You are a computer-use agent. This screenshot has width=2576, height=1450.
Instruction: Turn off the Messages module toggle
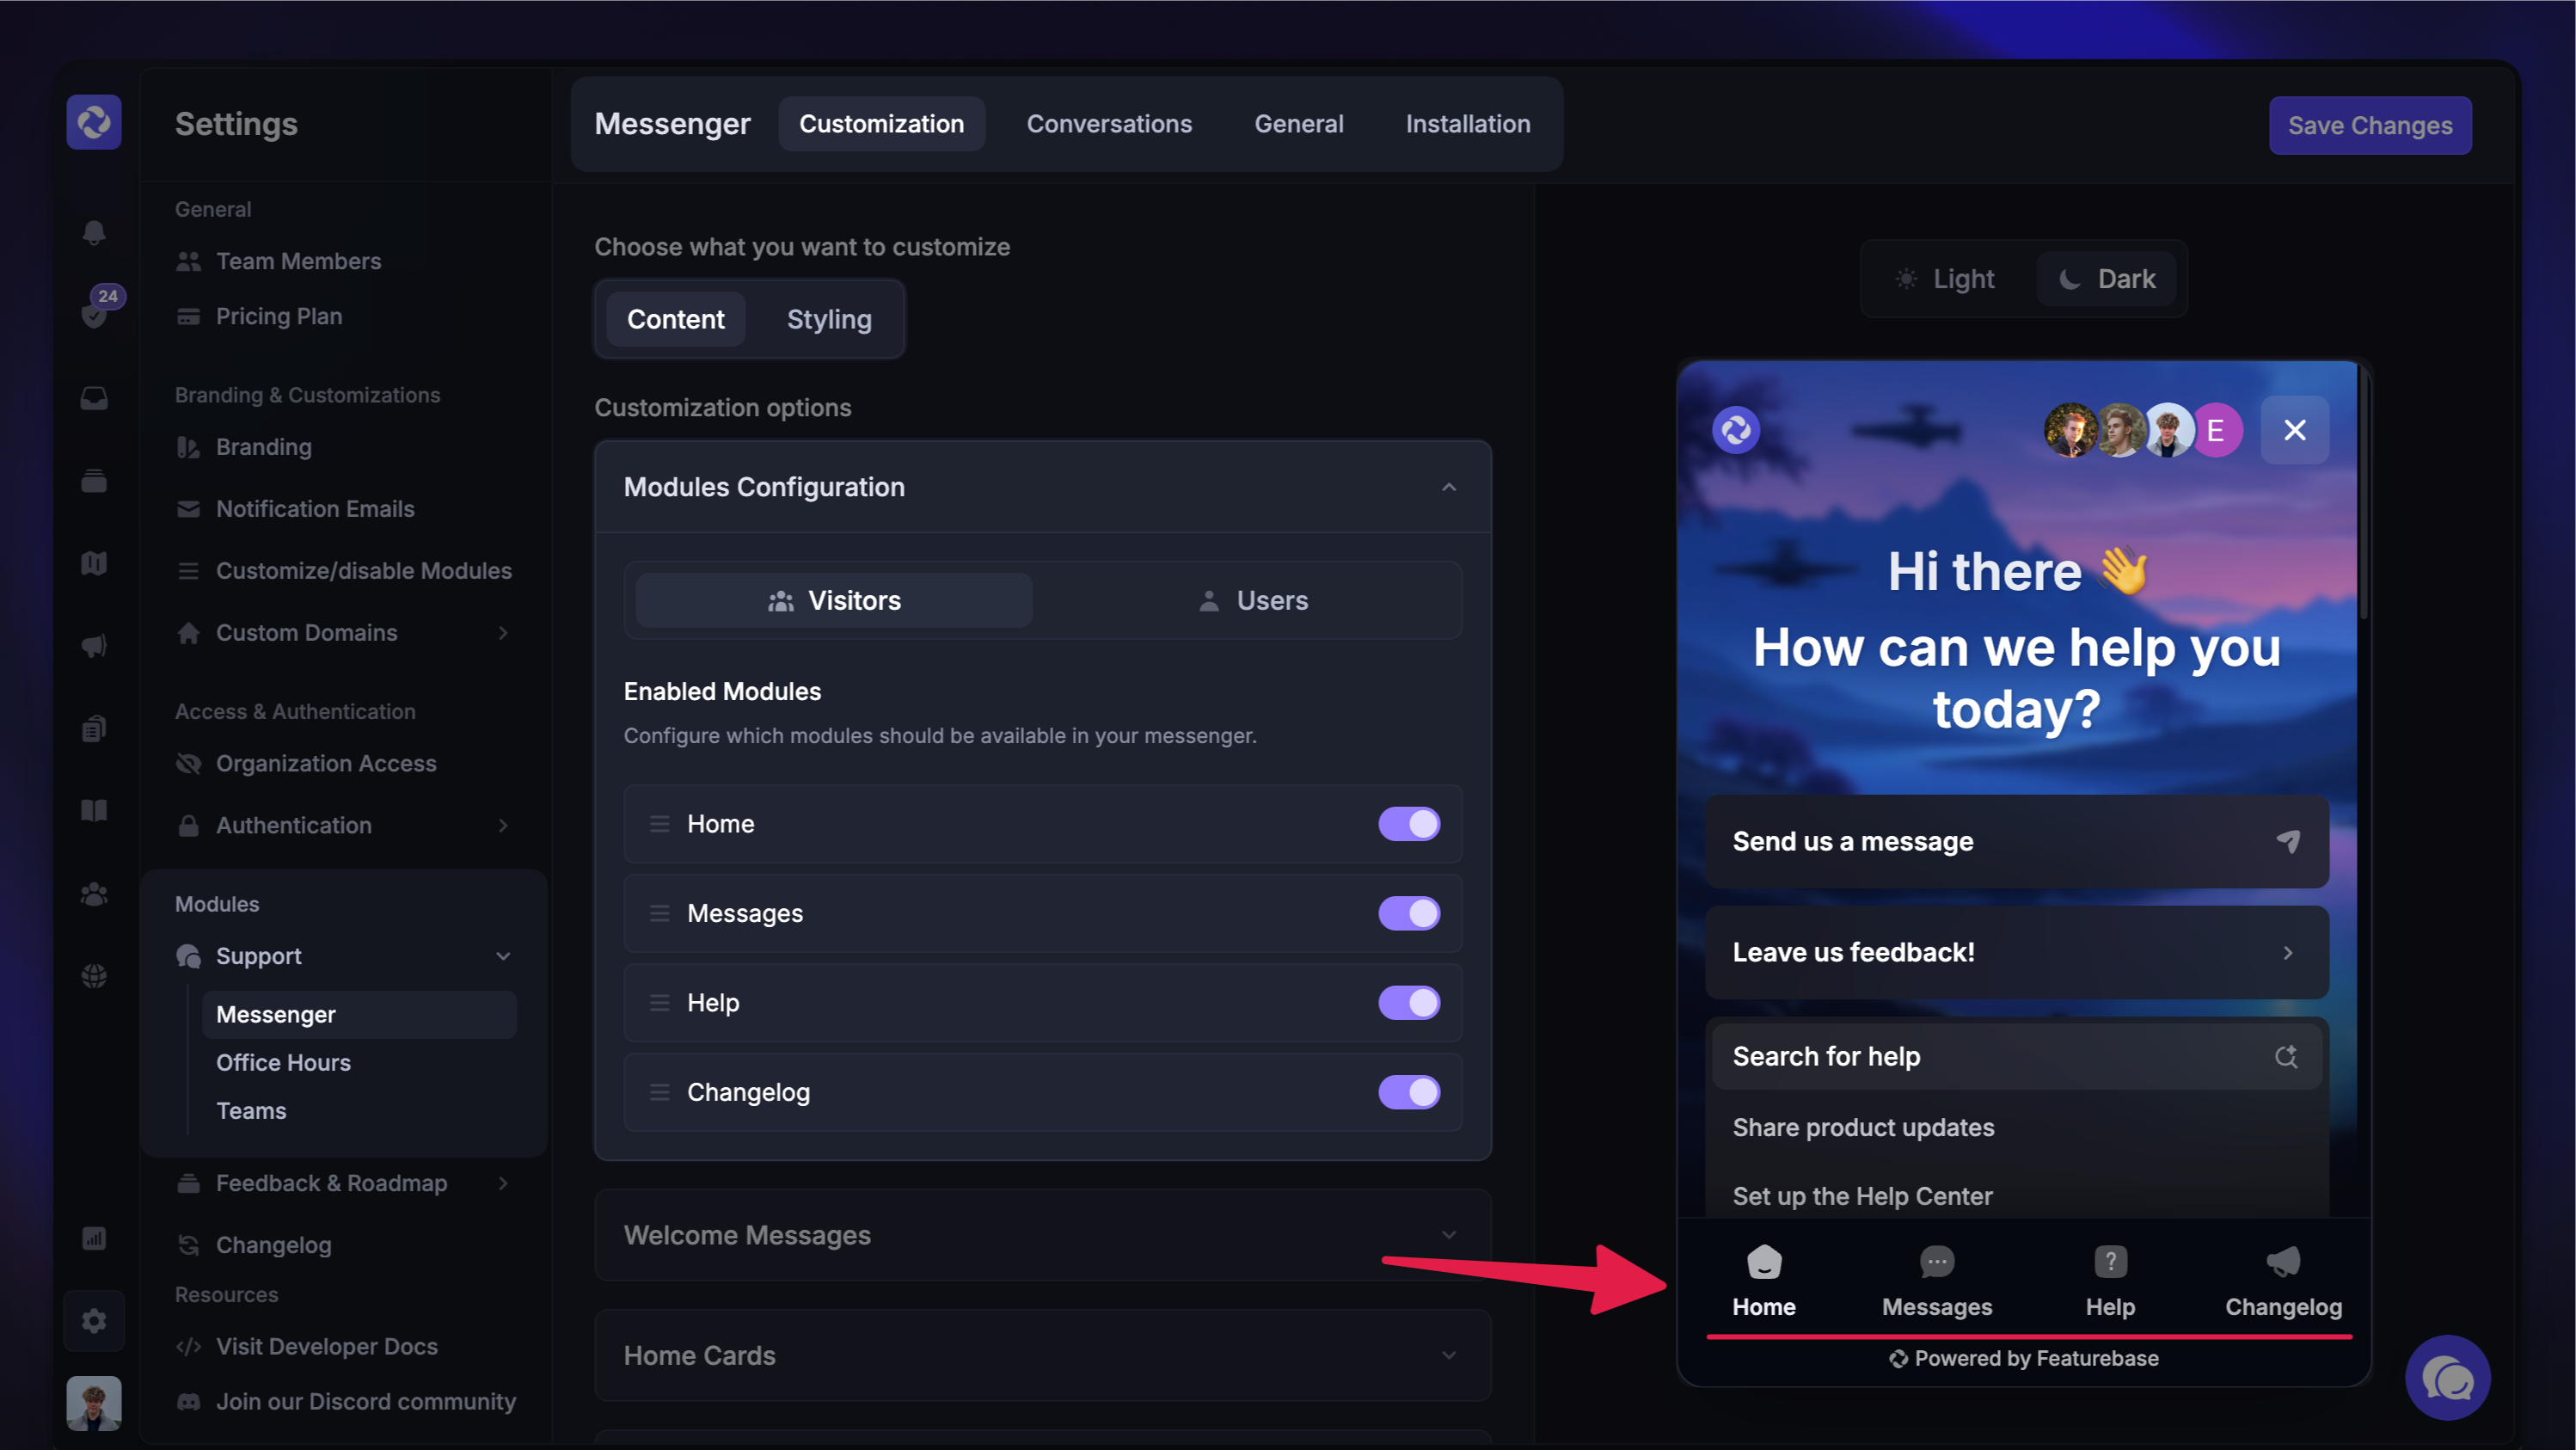pyautogui.click(x=1408, y=913)
